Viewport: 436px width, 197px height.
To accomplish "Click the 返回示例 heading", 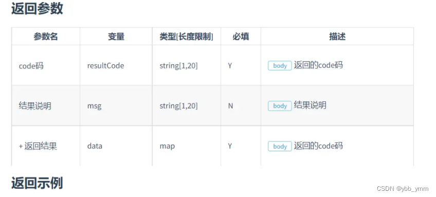I will pos(37,183).
